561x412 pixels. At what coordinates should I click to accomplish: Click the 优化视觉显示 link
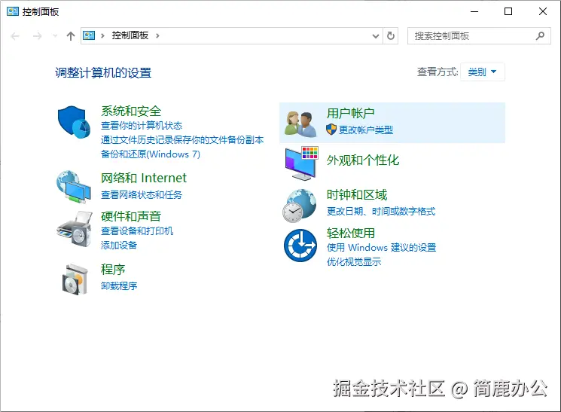pyautogui.click(x=353, y=261)
